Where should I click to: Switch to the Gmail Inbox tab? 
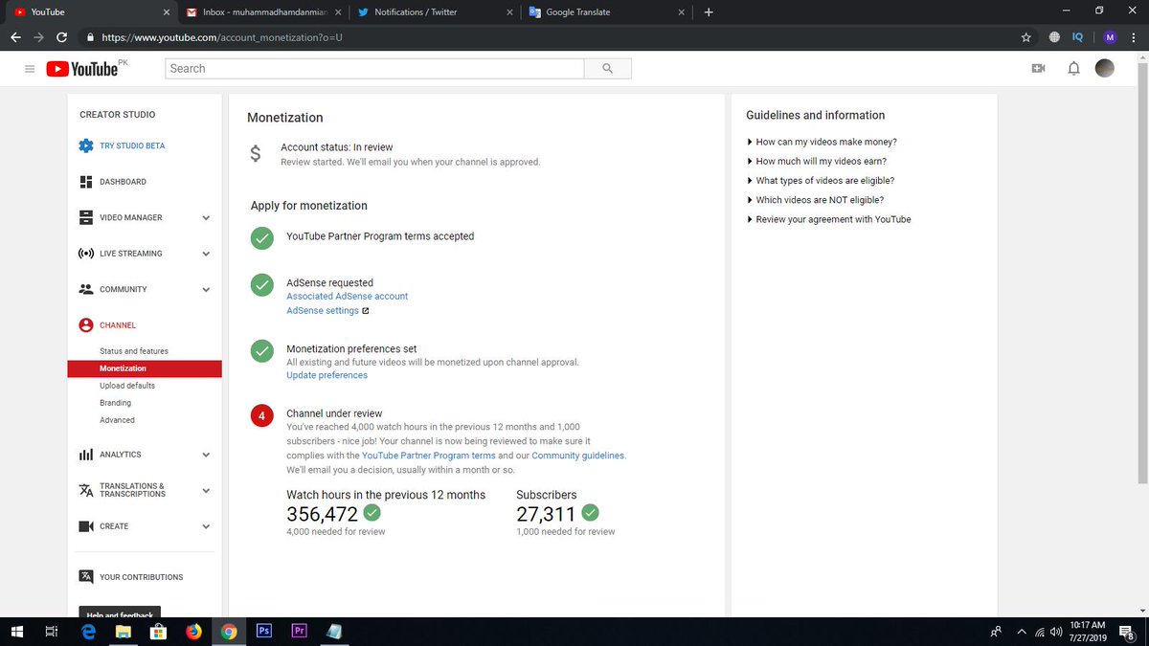(263, 12)
